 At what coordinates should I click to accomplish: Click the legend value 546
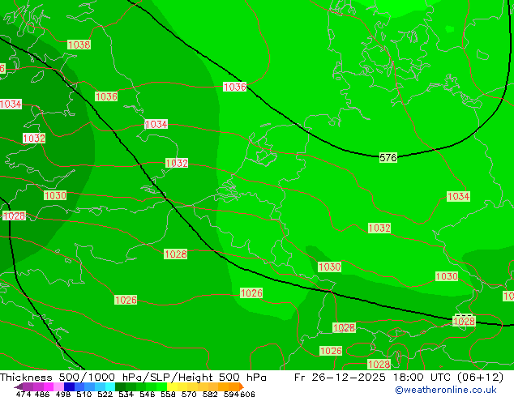point(148,394)
